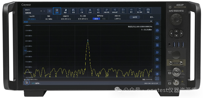The image size is (203, 98).
Task: Open the Marker menu flag icon
Action: click(x=123, y=11)
